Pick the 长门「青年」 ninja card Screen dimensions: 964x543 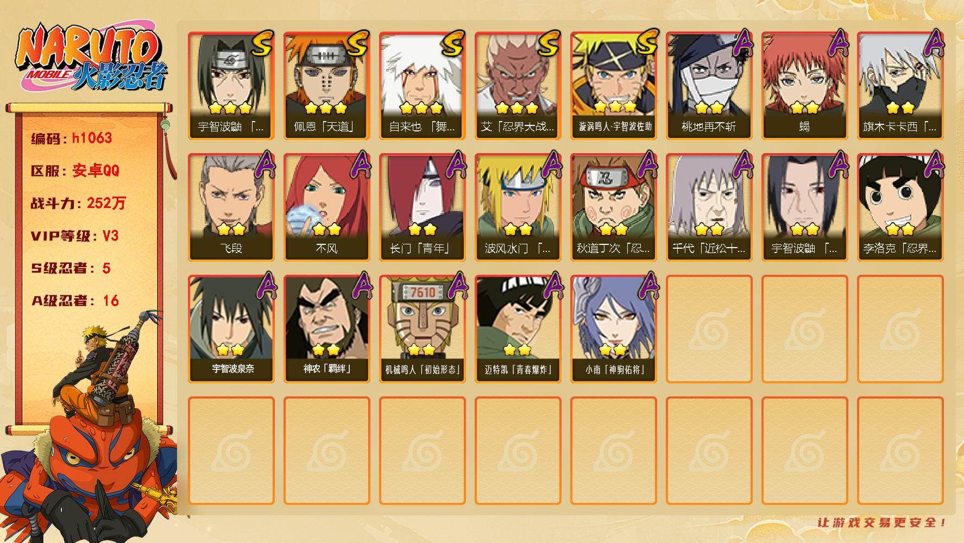[423, 207]
